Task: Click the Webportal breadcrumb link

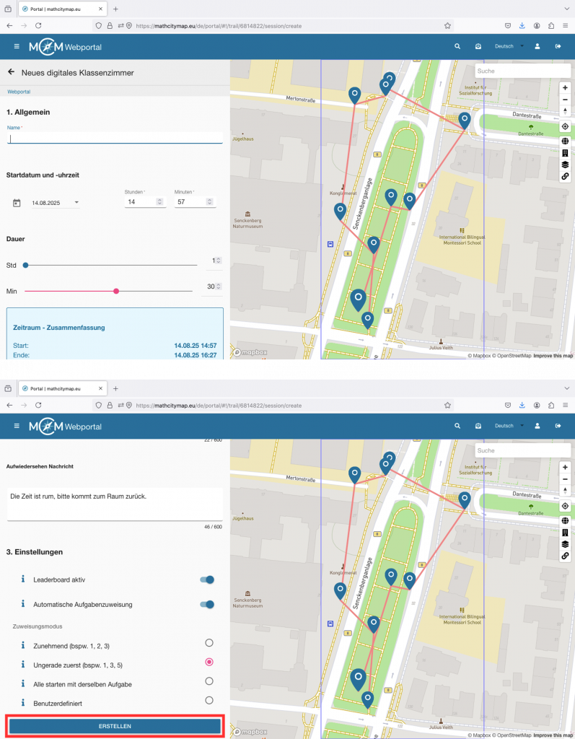Action: [19, 92]
